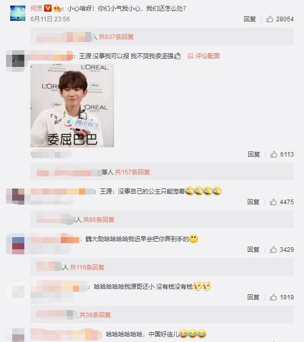Open the 委屈巴巴 comment image

(72, 105)
